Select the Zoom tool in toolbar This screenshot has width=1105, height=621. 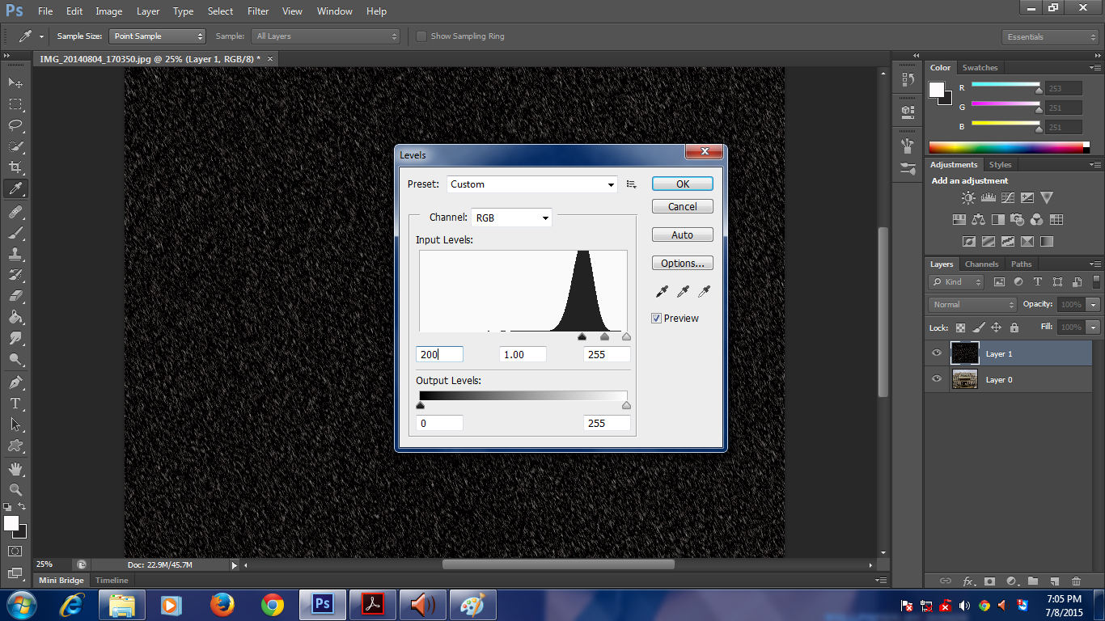click(15, 490)
